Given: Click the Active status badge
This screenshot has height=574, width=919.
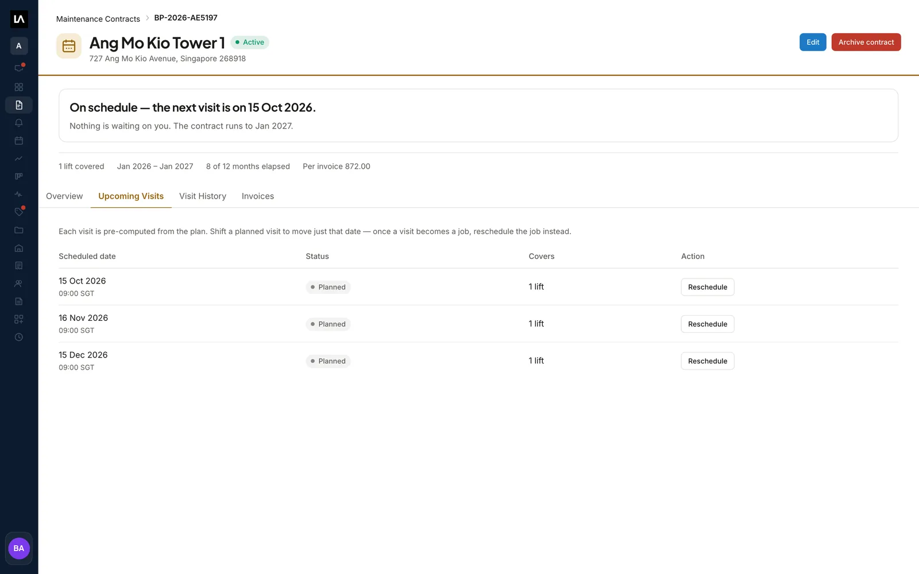Looking at the screenshot, I should coord(250,42).
